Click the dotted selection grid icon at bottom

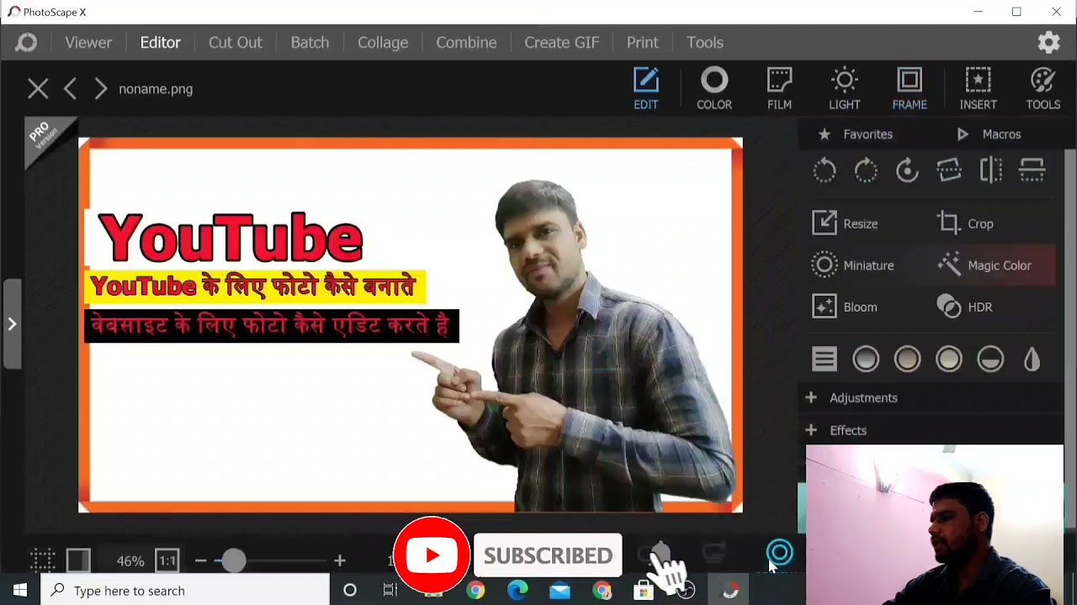pyautogui.click(x=43, y=560)
